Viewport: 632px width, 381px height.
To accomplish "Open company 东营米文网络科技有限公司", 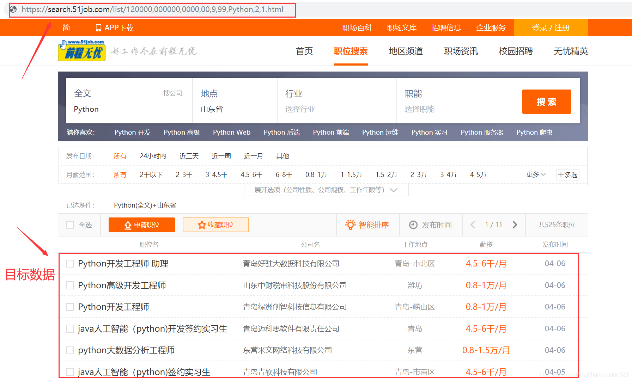I will coord(287,350).
